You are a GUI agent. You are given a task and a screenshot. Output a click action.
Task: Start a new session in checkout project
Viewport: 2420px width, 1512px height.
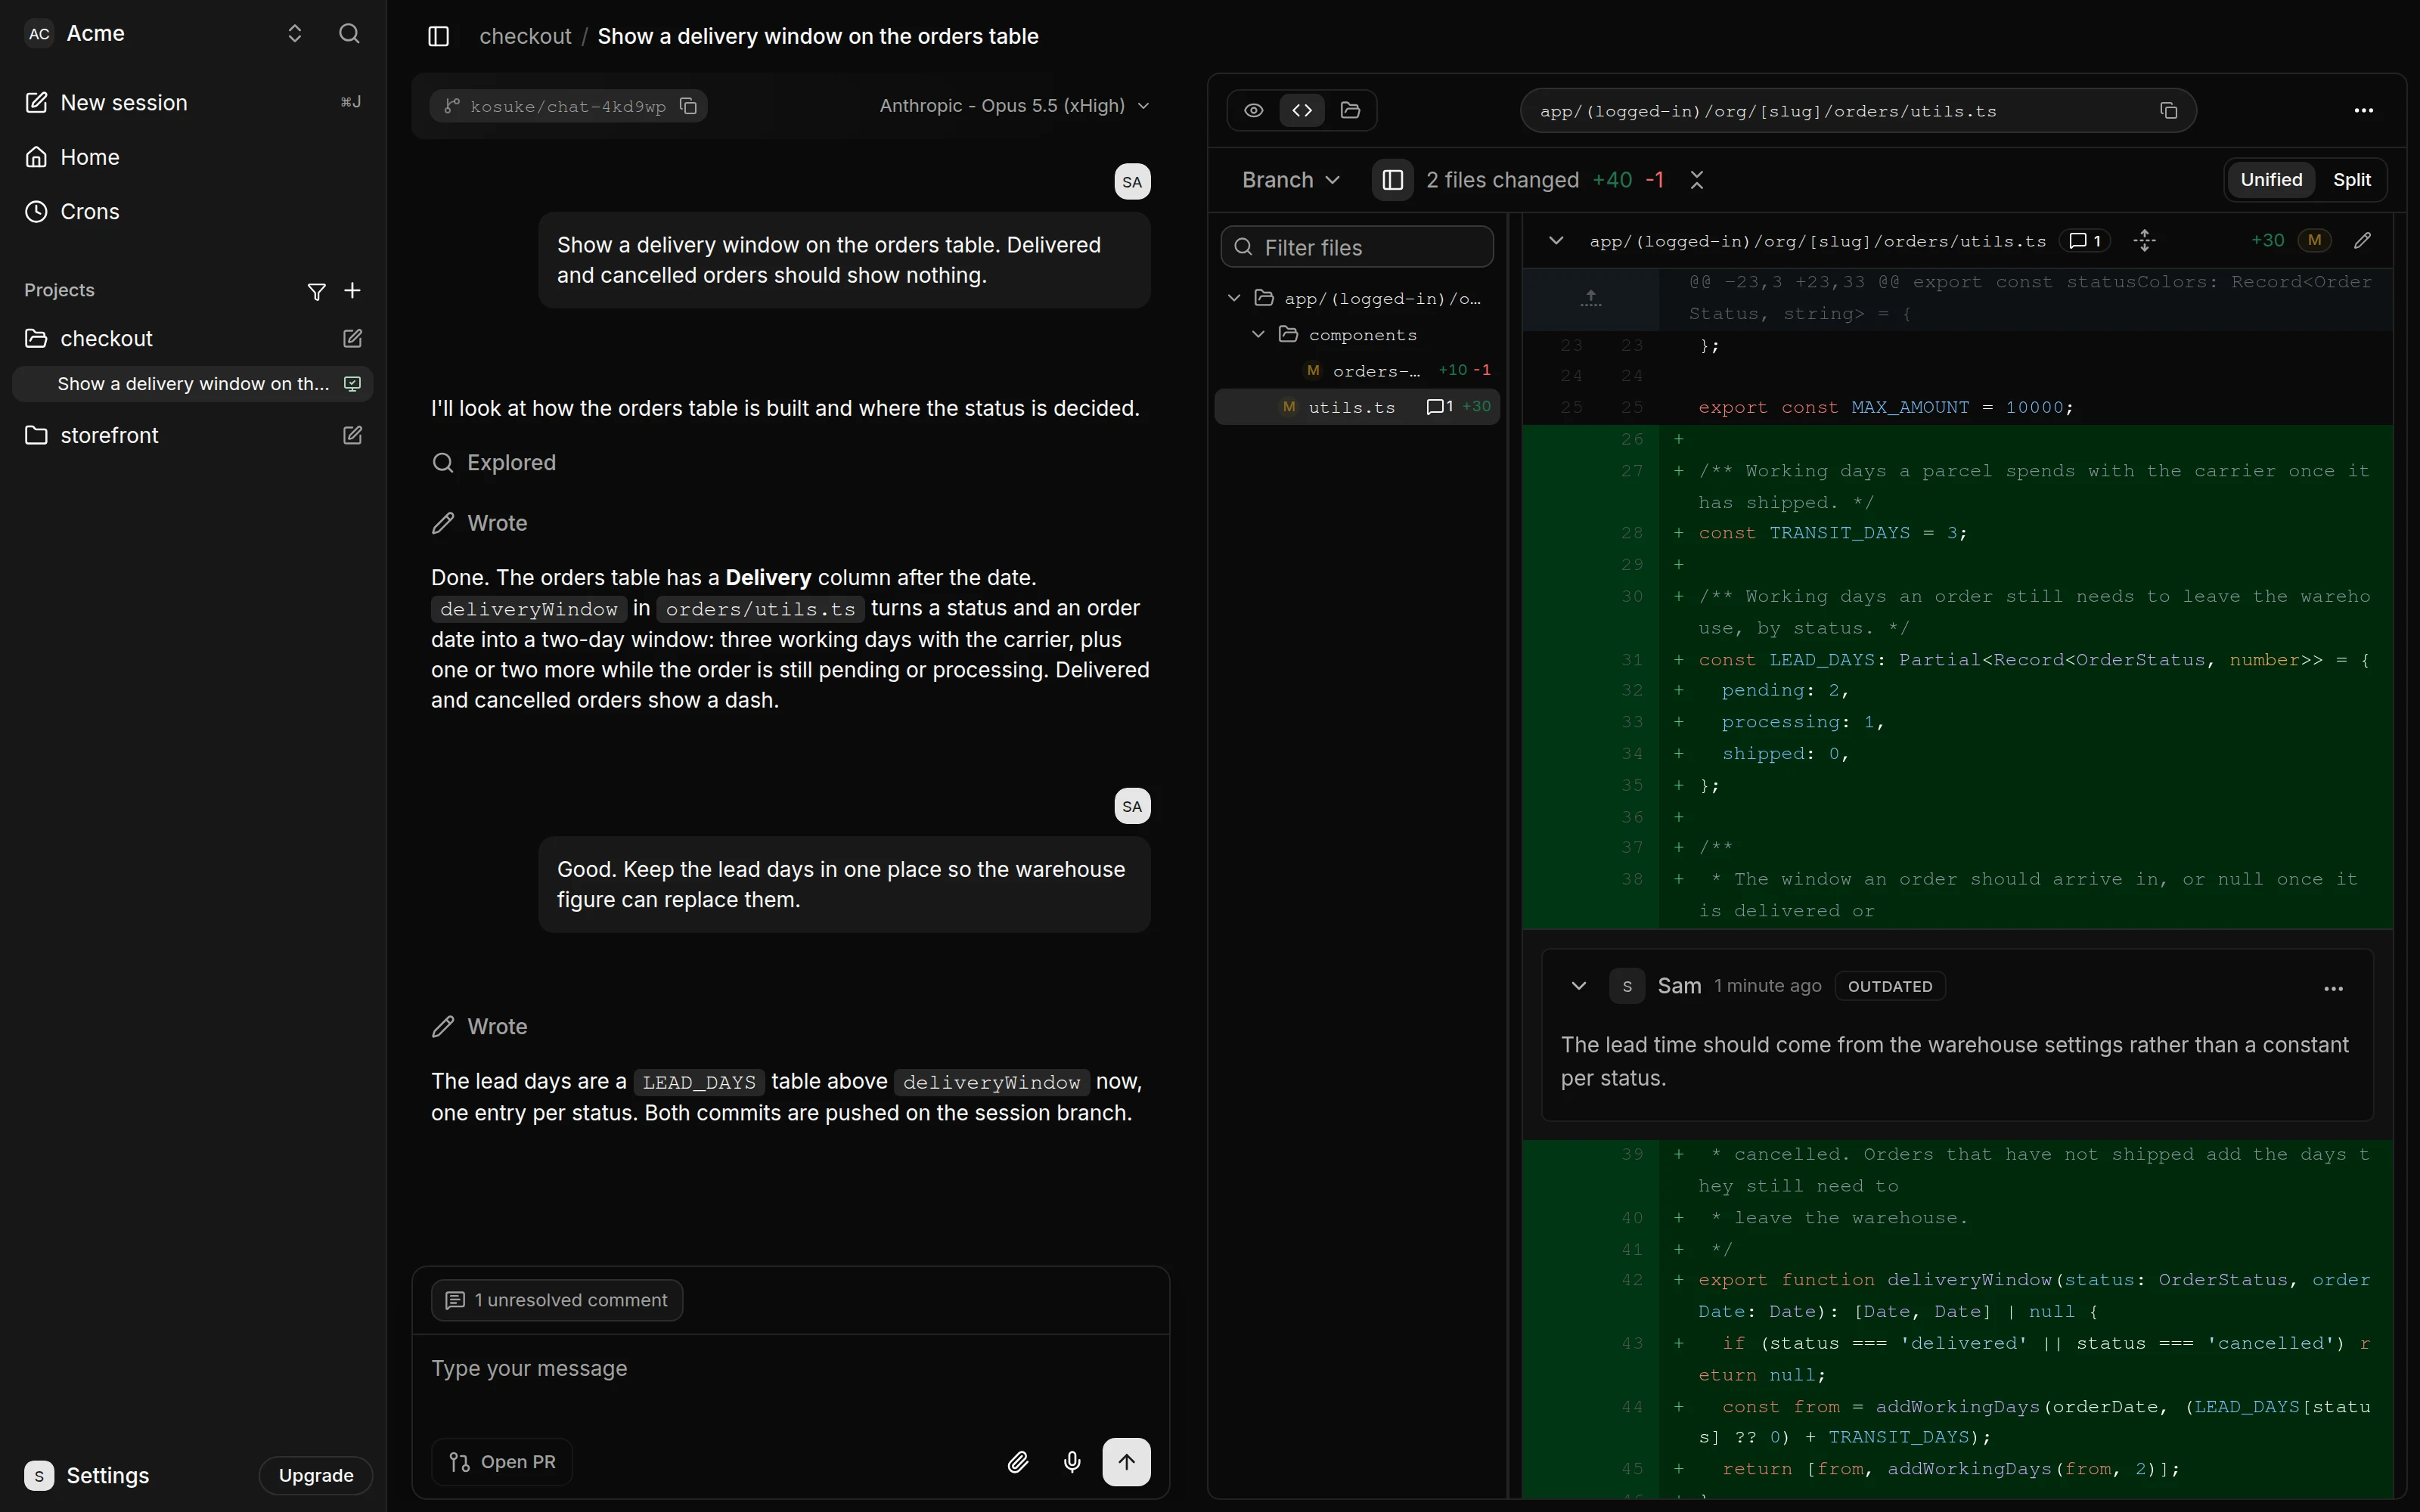pos(352,339)
